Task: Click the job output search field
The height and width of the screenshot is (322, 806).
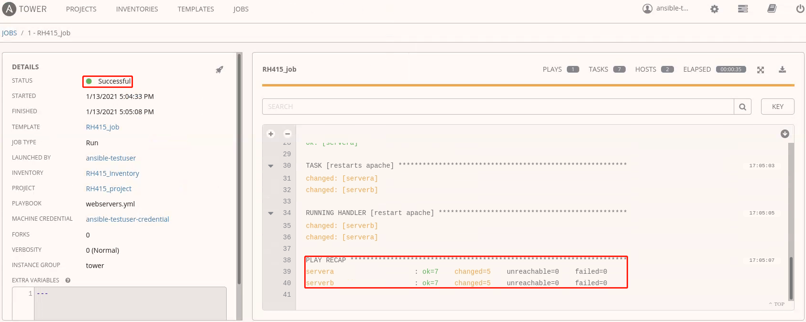Action: point(497,107)
